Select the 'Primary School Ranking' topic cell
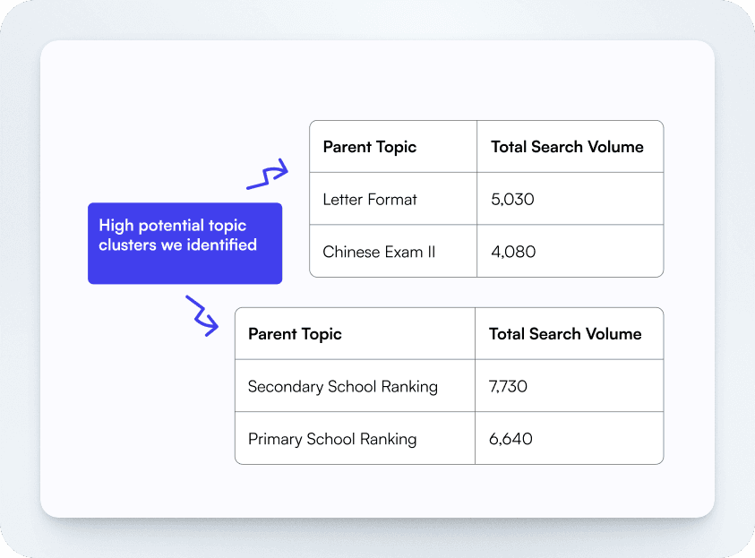 [x=332, y=439]
